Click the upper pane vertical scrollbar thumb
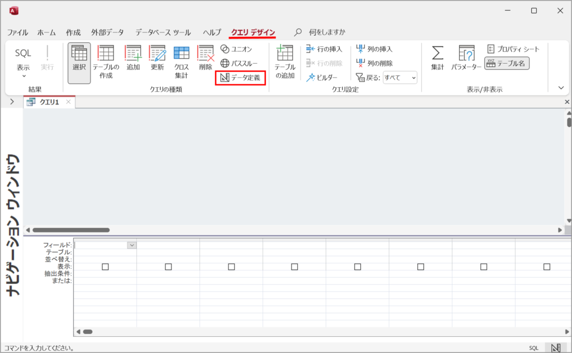 569,122
